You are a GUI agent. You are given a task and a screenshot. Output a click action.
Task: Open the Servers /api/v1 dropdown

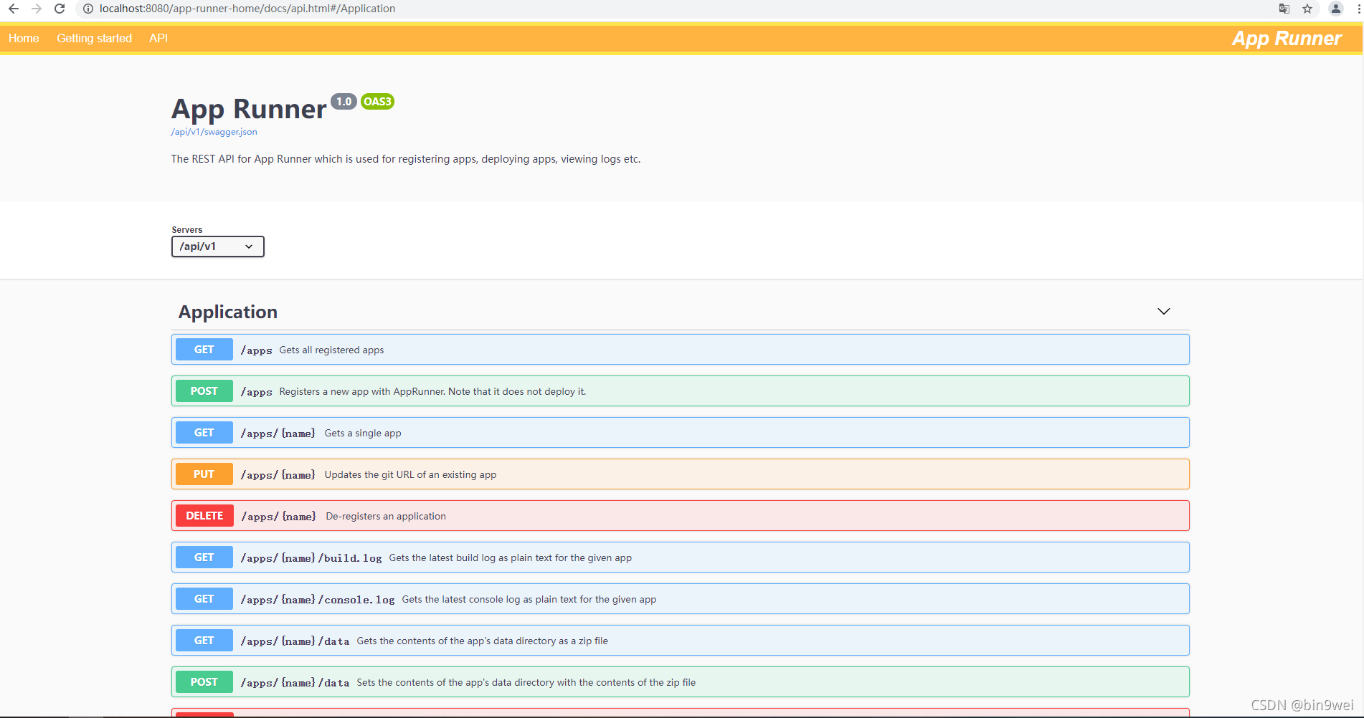[218, 246]
